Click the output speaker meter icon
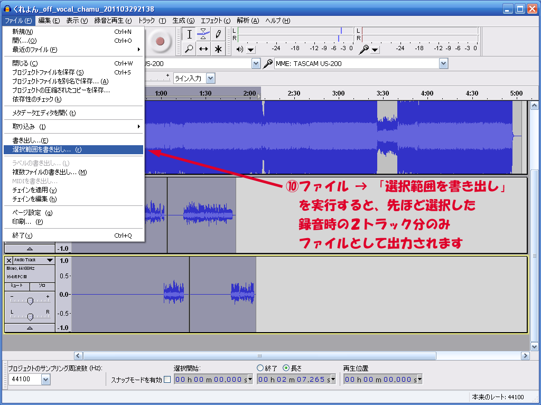The height and width of the screenshot is (405, 541). tap(240, 49)
